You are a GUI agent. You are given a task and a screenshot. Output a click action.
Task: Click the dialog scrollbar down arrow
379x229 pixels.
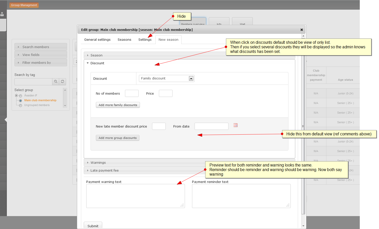pos(303,226)
